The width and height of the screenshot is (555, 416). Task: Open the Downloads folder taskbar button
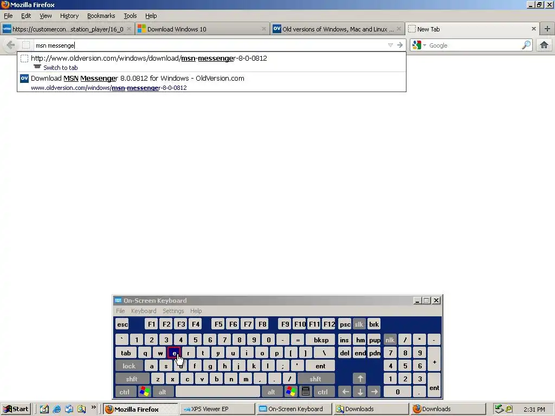371,409
